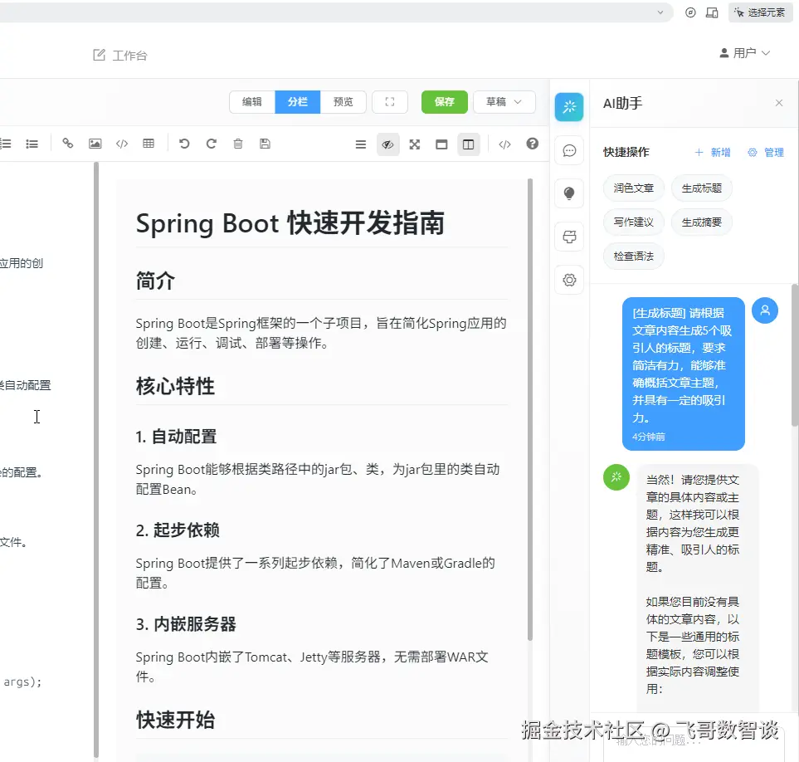799x762 pixels.
Task: Expand the browser address bar chevron
Action: (660, 12)
